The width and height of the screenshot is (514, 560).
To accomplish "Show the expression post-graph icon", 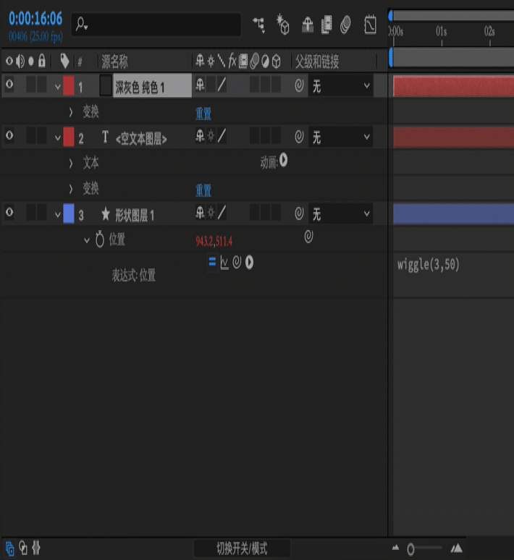I will pyautogui.click(x=224, y=263).
